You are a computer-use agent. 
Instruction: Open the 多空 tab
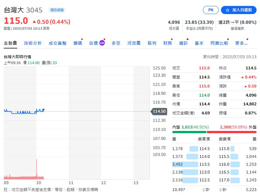tap(116, 43)
